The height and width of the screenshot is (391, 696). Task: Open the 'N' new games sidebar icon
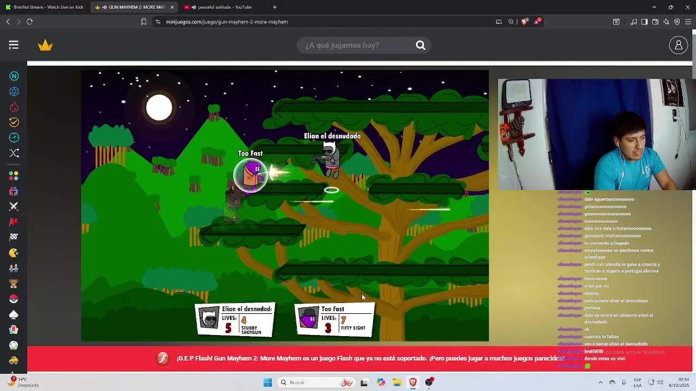(14, 77)
